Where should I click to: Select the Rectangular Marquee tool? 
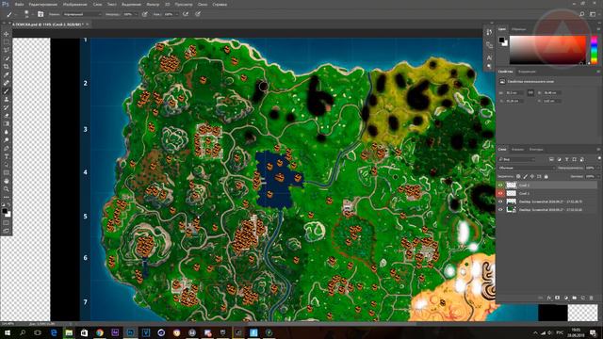click(x=7, y=42)
